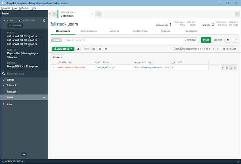
Task: Click the REFRESH button
Action: tap(229, 49)
